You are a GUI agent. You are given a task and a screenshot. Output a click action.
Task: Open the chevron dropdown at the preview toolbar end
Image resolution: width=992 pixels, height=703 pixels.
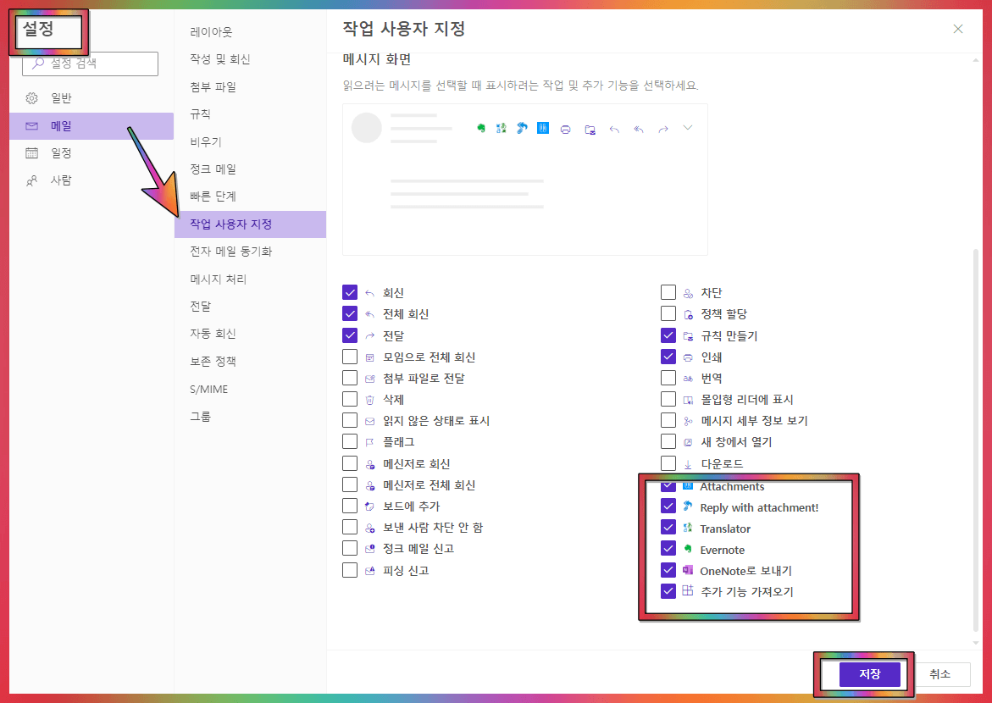point(687,129)
